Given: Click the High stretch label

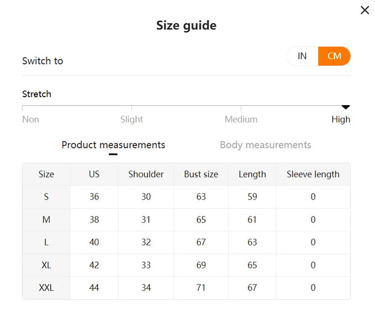Looking at the screenshot, I should click(341, 120).
